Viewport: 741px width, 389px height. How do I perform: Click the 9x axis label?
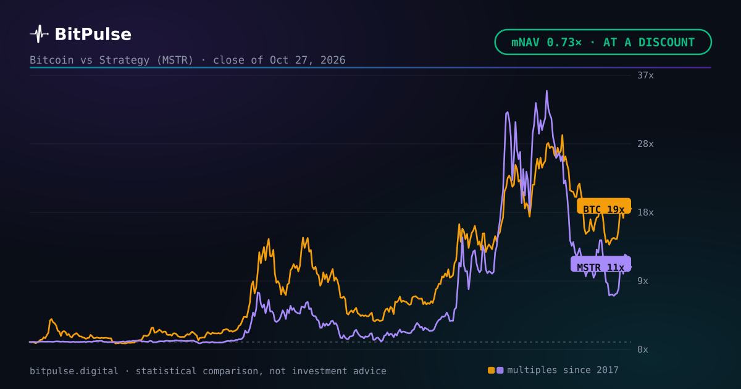point(643,281)
